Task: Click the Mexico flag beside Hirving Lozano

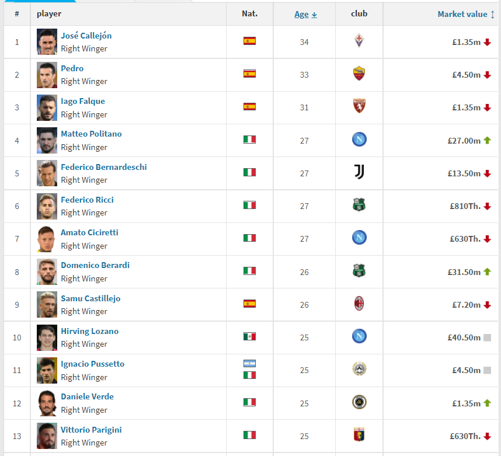Action: [249, 337]
